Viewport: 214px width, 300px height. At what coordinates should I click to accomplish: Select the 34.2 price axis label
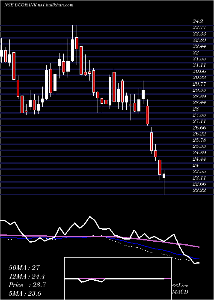198,21
